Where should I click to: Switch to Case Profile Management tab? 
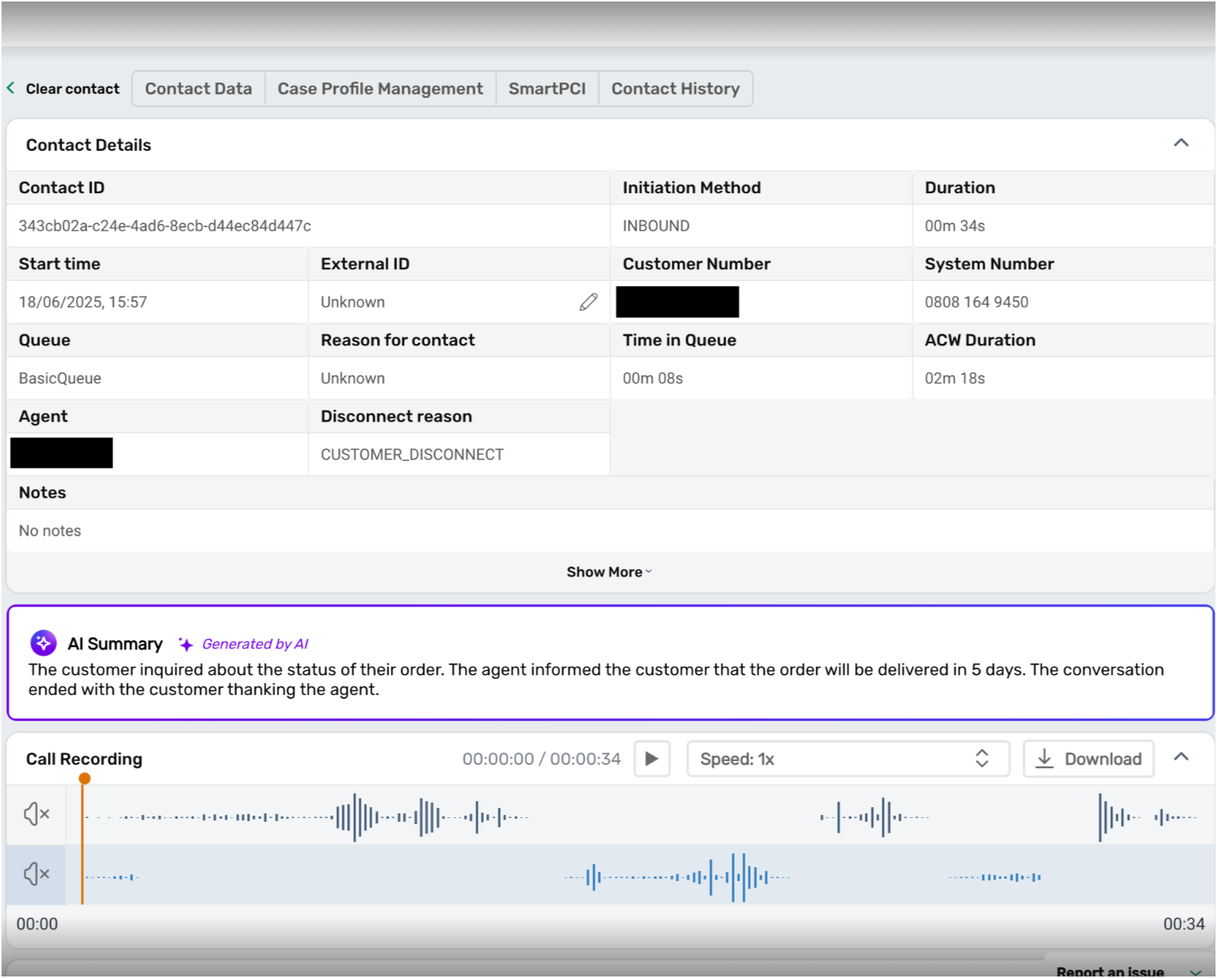[380, 88]
